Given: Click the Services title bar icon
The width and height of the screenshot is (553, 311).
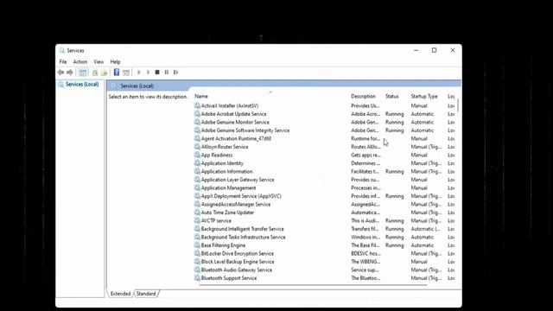Looking at the screenshot, I should click(62, 50).
